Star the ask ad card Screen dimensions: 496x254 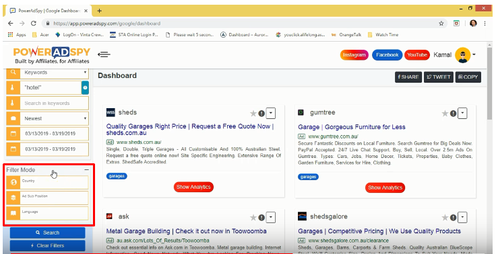pos(253,218)
